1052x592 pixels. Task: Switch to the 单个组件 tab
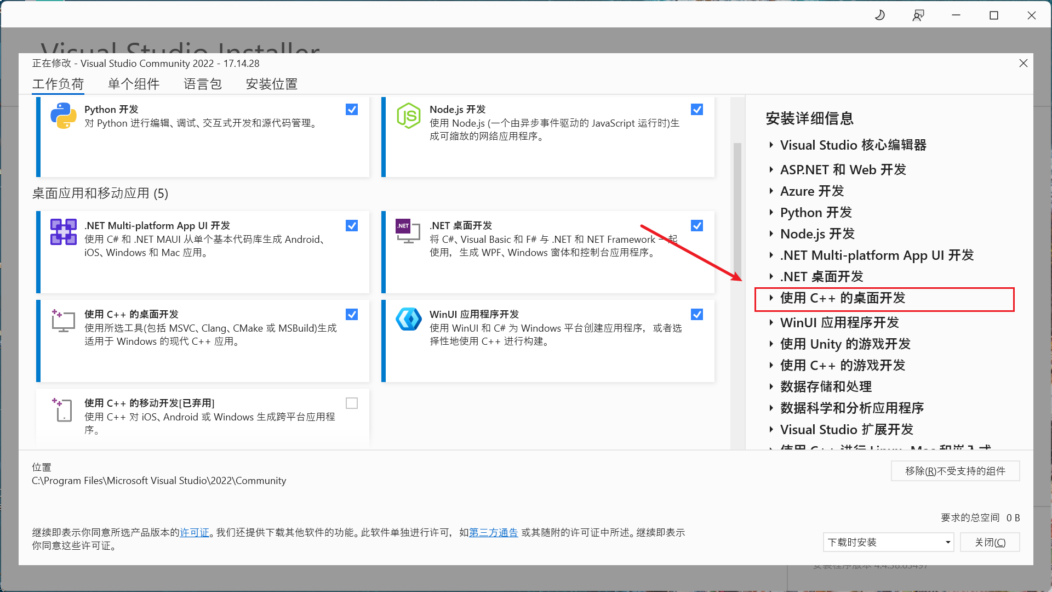[x=134, y=84]
